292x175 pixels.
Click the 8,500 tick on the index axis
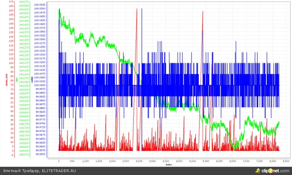(x=286, y=161)
